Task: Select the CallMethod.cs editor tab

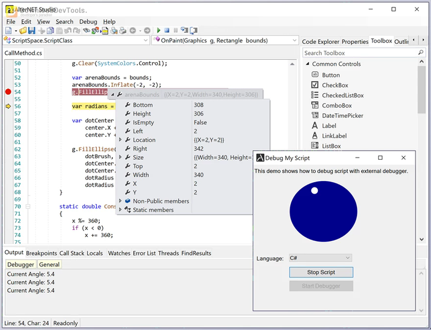Action: tap(23, 53)
